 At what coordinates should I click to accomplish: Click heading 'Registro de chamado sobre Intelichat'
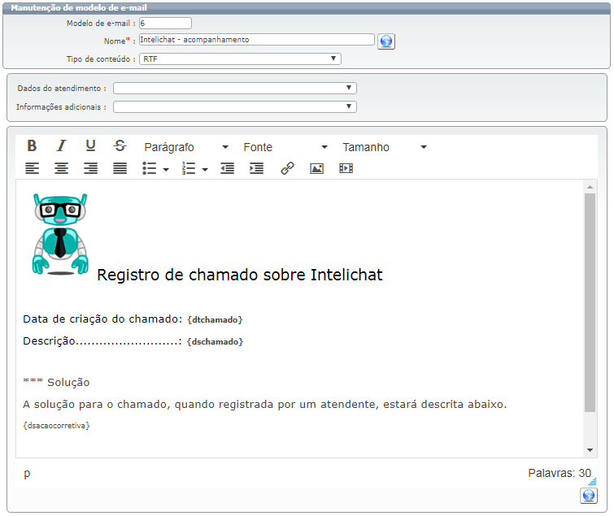coord(240,275)
